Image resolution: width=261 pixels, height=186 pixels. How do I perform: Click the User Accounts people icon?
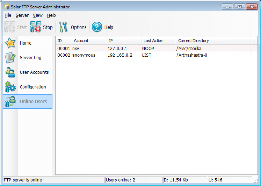[10, 72]
